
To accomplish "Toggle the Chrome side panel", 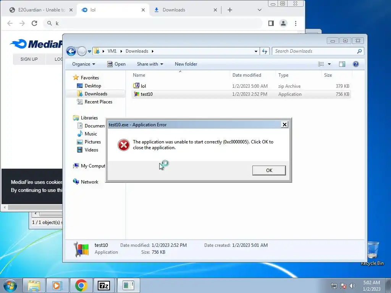I will coord(271,23).
